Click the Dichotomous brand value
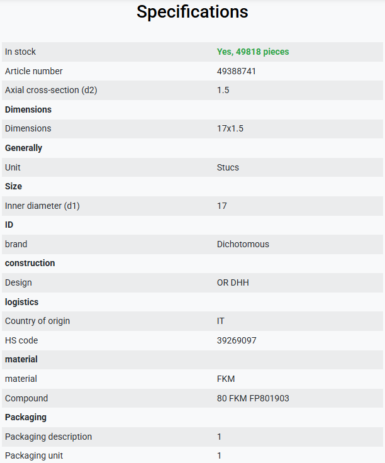 (x=243, y=244)
